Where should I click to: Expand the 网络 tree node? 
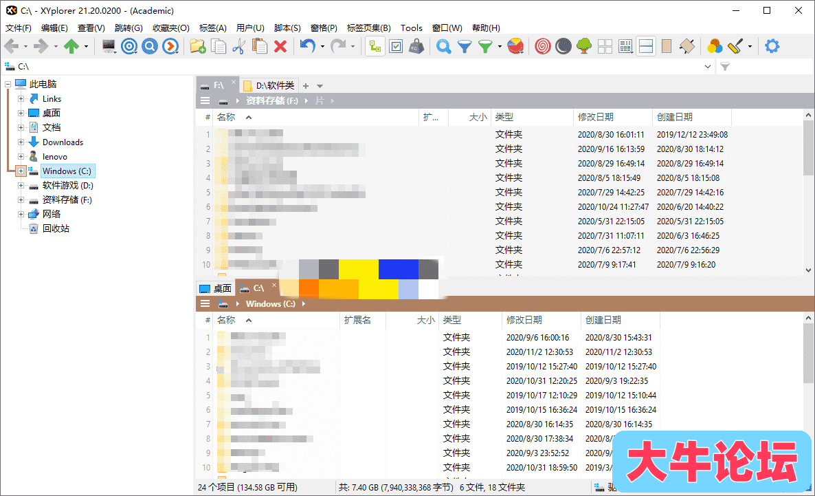(x=21, y=214)
